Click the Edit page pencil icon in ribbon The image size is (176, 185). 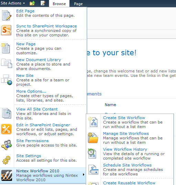pyautogui.click(x=43, y=3)
